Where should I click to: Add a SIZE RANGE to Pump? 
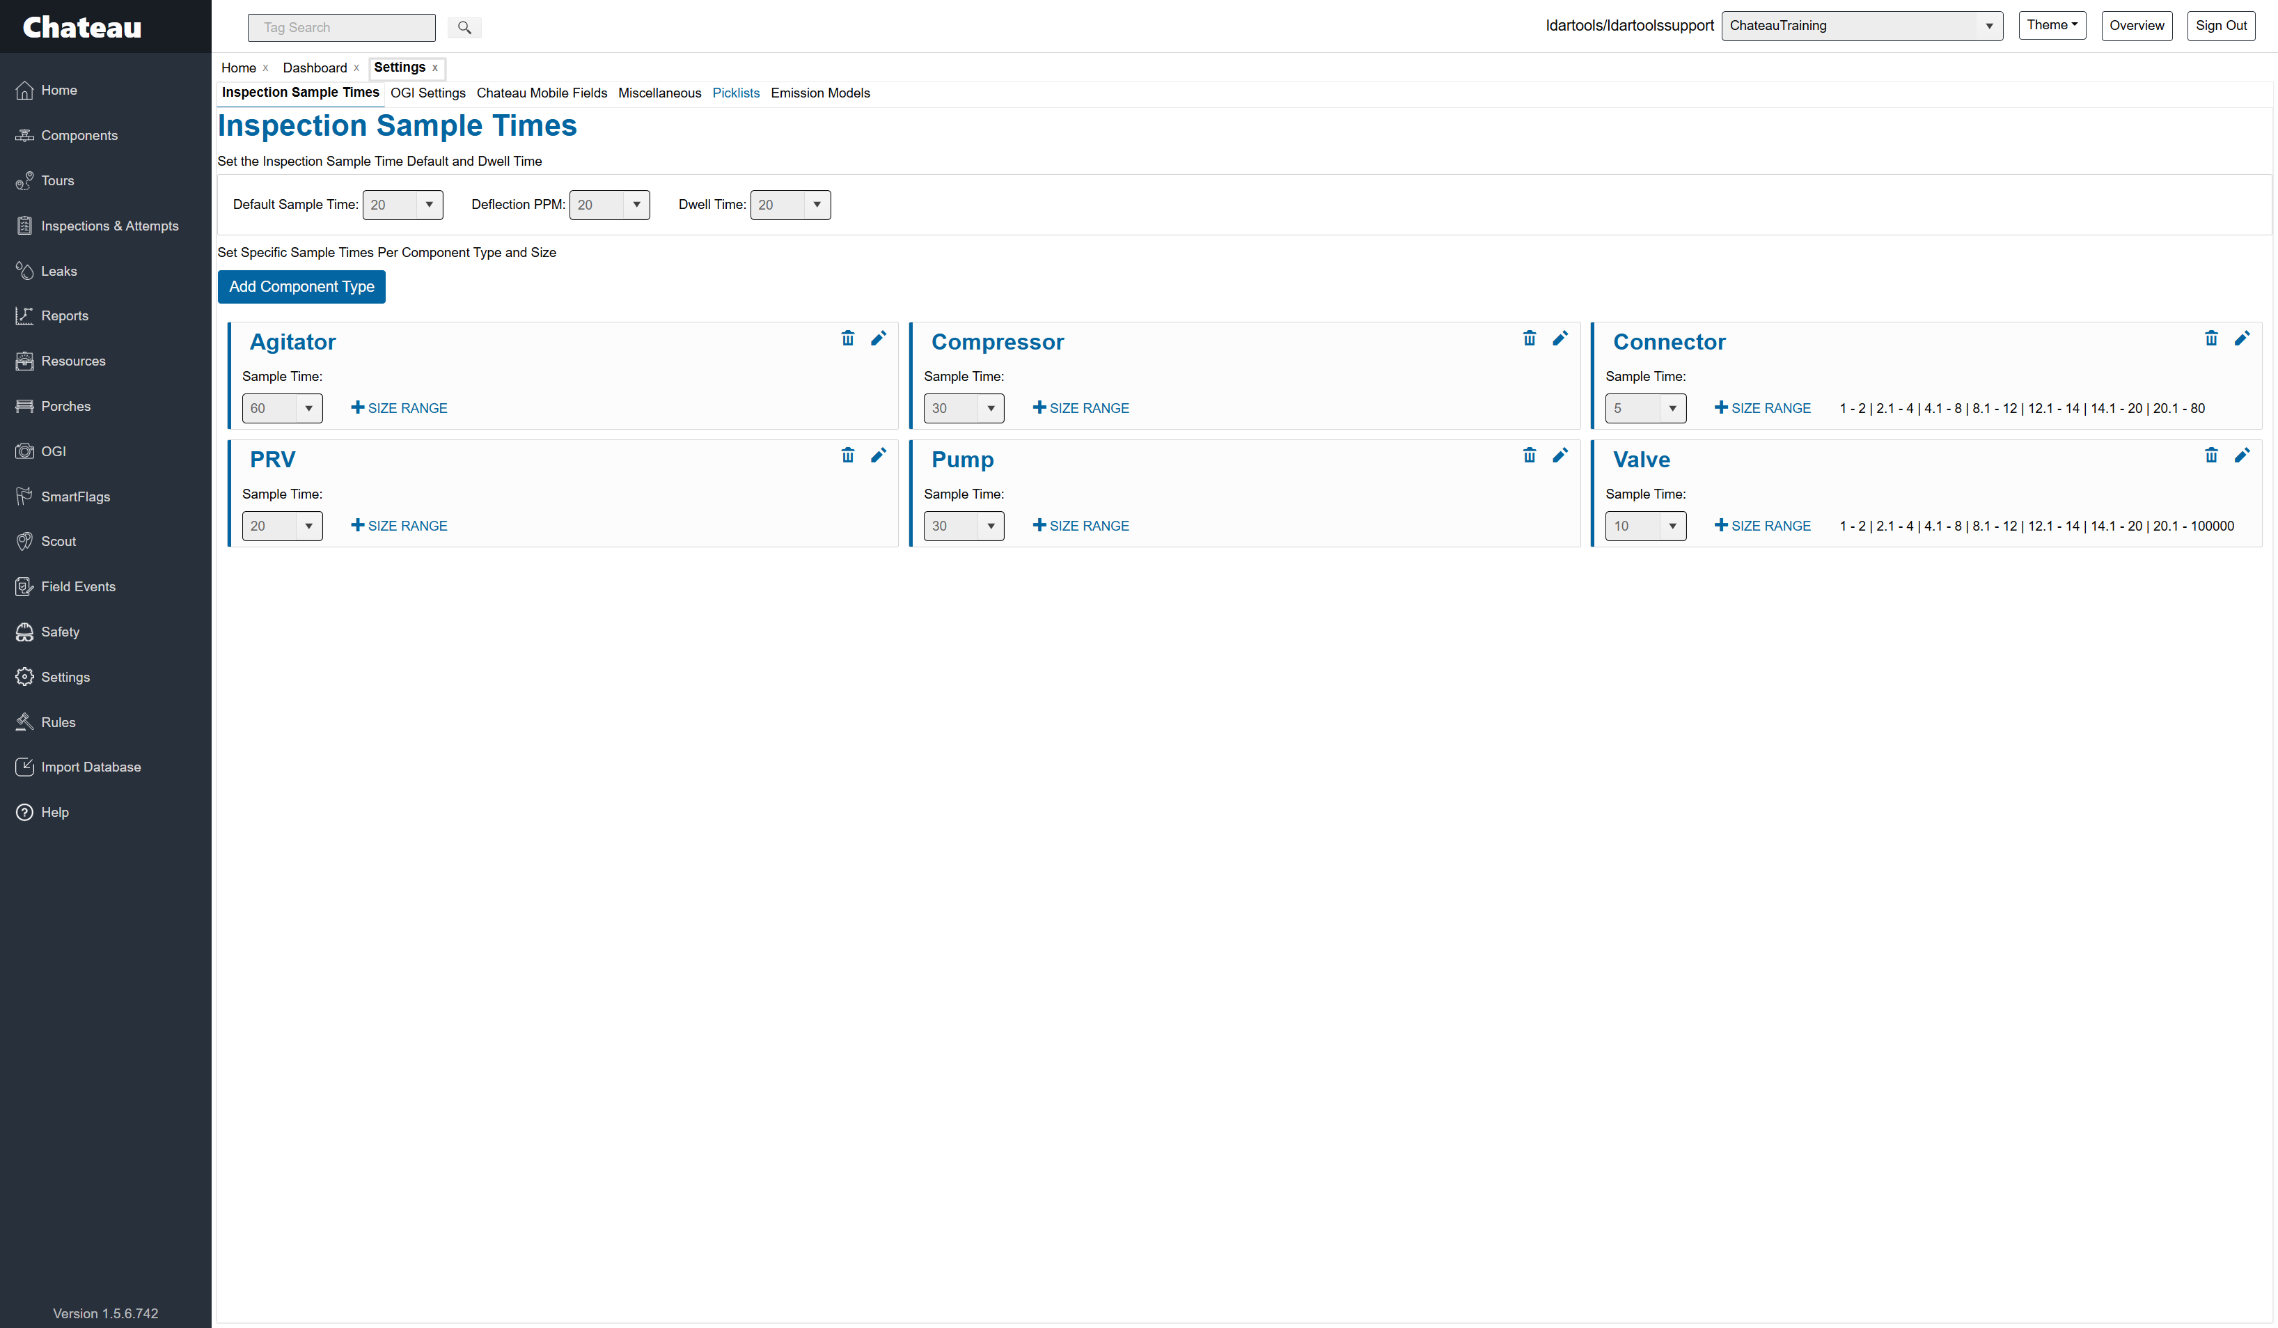(1081, 526)
